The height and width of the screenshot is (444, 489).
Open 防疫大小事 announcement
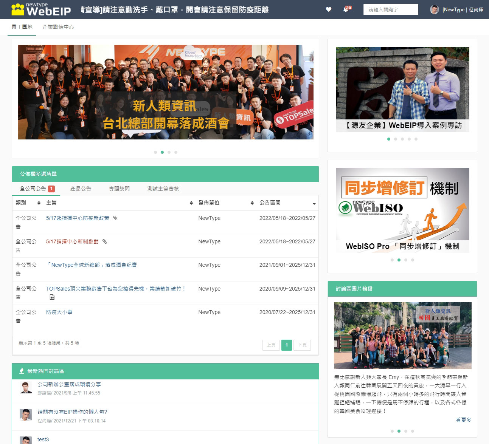[x=59, y=312]
